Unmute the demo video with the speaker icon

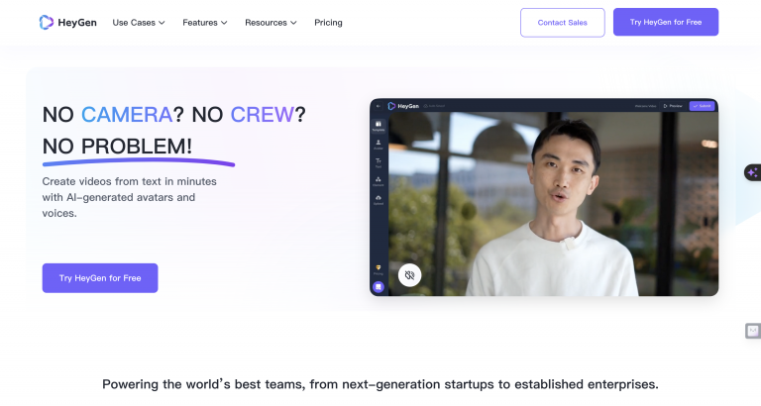point(409,275)
